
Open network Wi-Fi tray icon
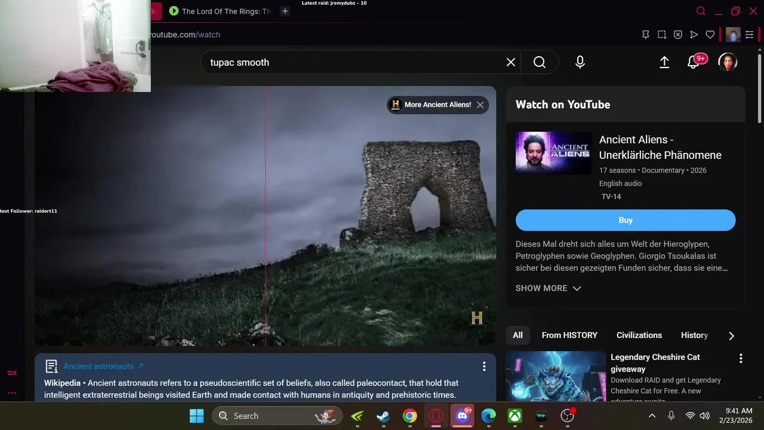[690, 416]
